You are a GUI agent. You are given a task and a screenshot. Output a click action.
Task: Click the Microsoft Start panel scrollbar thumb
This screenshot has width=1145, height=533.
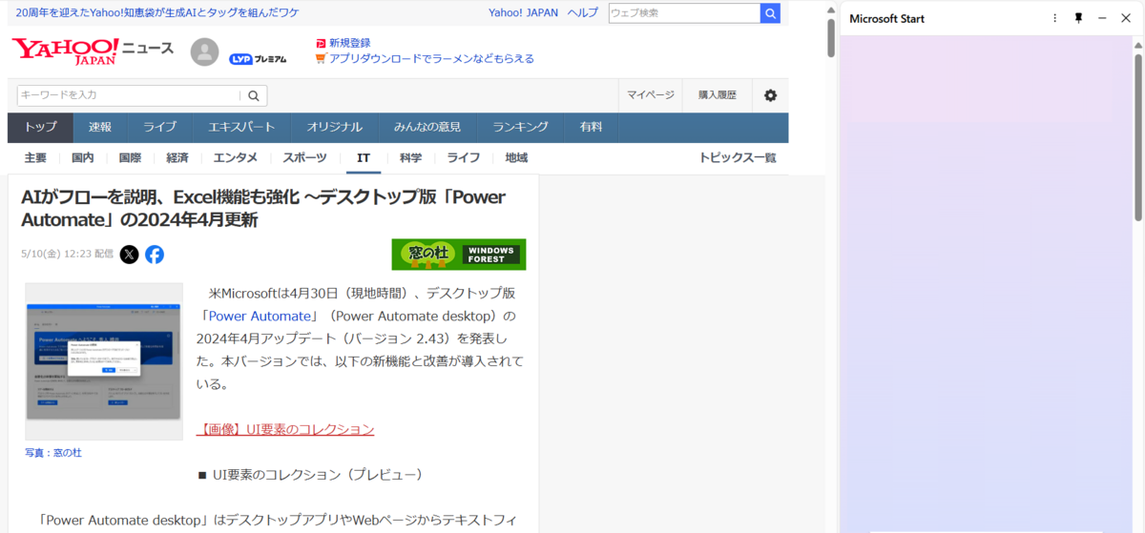coord(1138,137)
